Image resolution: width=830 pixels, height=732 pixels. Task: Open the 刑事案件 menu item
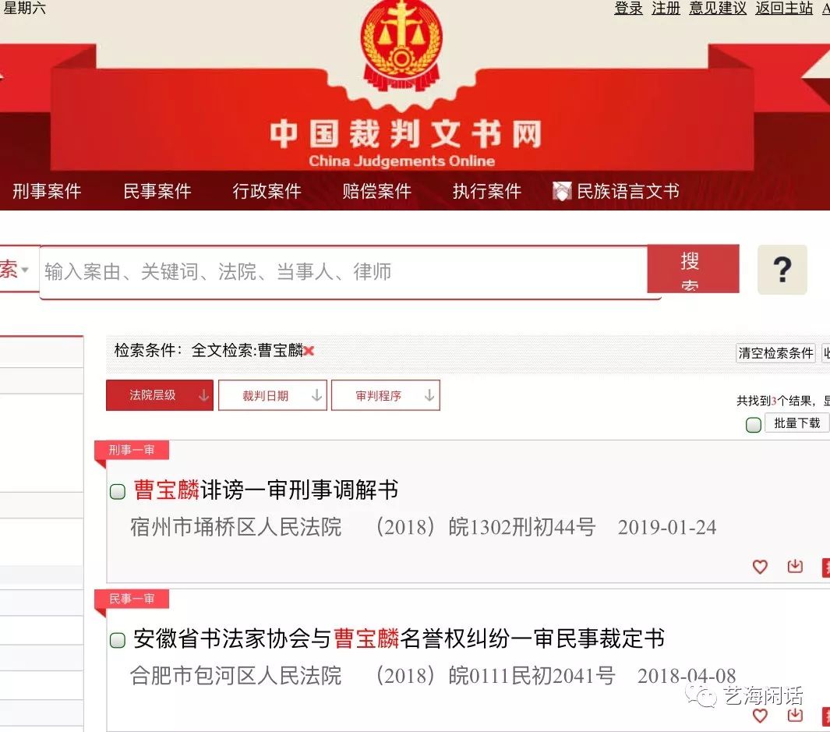coord(47,191)
